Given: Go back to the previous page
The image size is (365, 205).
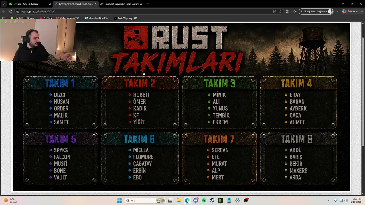Looking at the screenshot, I should [x=4, y=11].
